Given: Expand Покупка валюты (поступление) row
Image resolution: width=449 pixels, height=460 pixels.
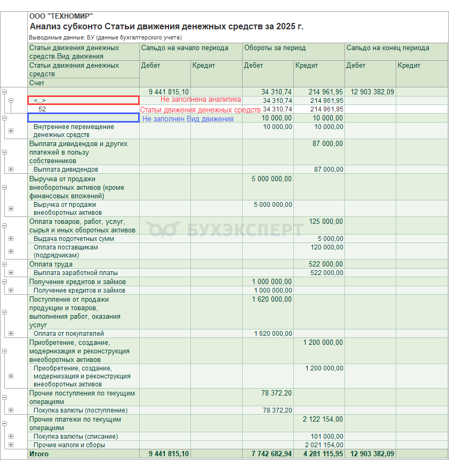Looking at the screenshot, I should click(11, 410).
